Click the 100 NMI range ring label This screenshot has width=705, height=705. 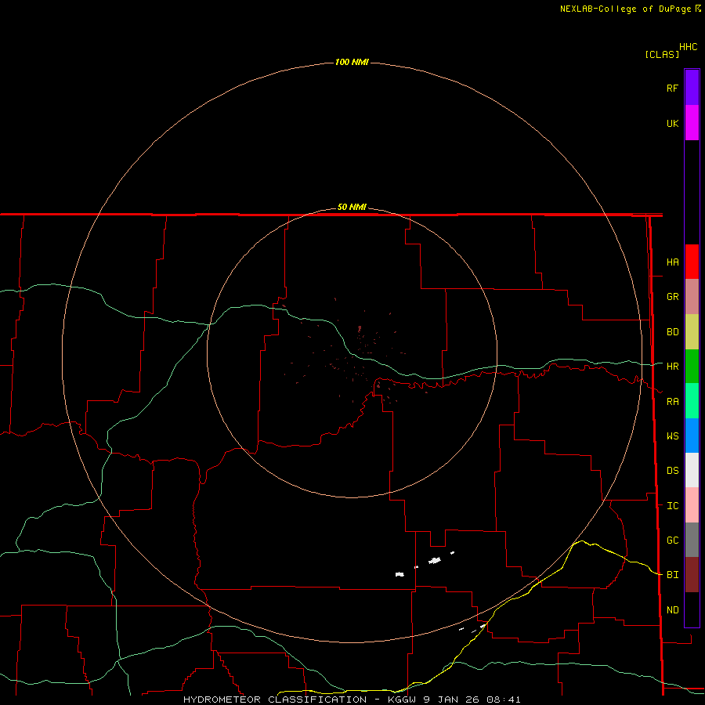coord(352,62)
